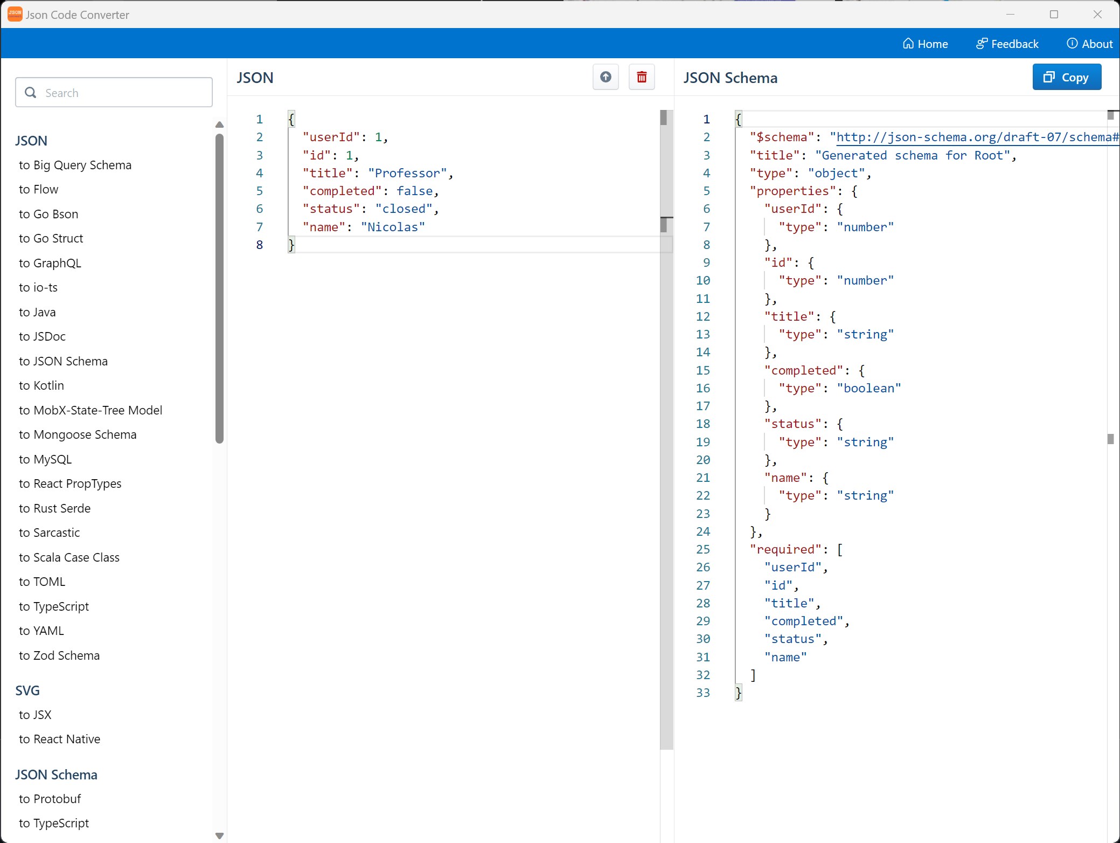Open the Home page link
This screenshot has height=843, width=1120.
click(x=925, y=44)
